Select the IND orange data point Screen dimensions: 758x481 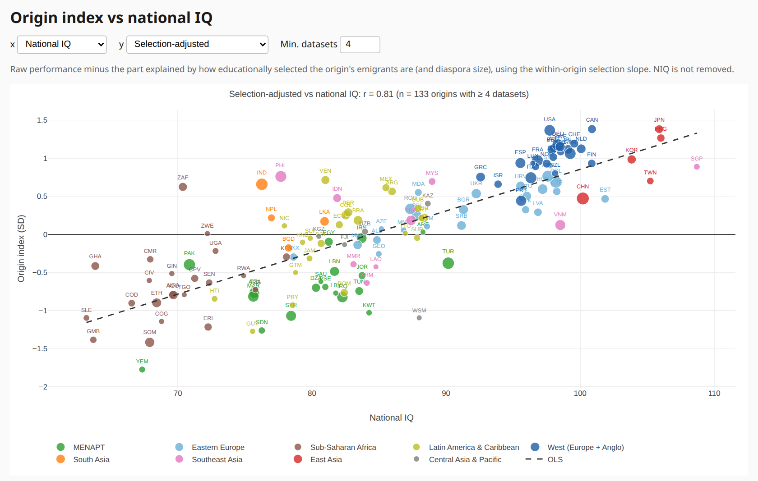click(x=262, y=184)
